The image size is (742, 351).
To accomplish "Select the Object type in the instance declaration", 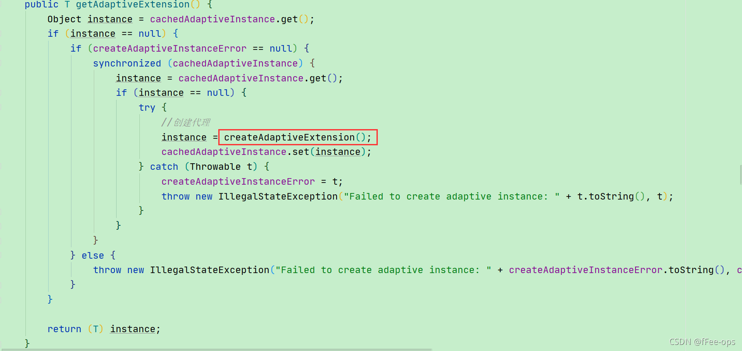I will click(64, 19).
